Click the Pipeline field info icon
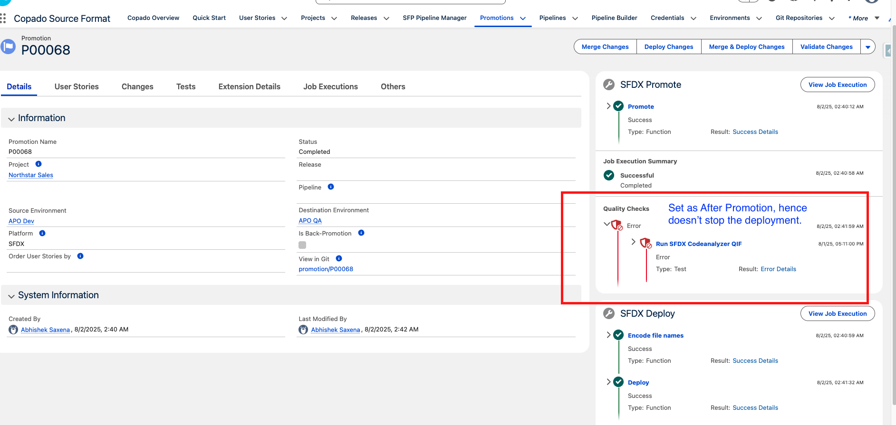This screenshot has height=425, width=896. coord(331,187)
